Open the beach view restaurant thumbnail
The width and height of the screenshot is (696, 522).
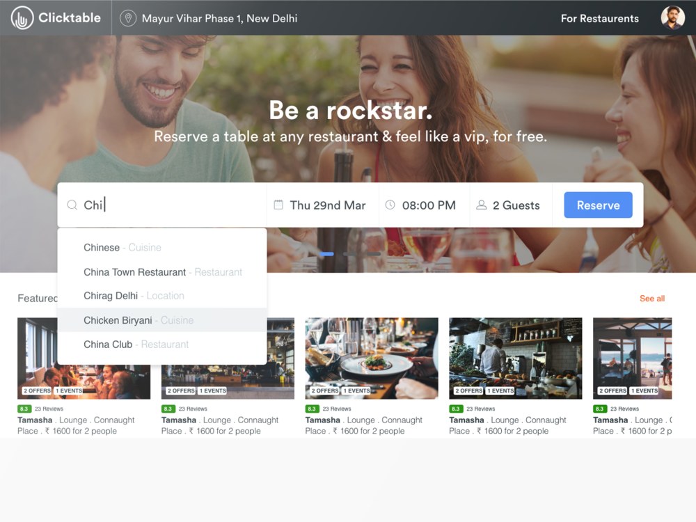632,358
